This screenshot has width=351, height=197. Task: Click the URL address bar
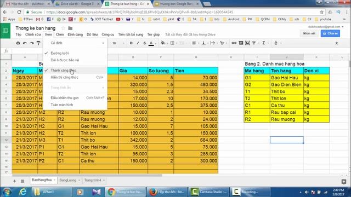pos(174,12)
